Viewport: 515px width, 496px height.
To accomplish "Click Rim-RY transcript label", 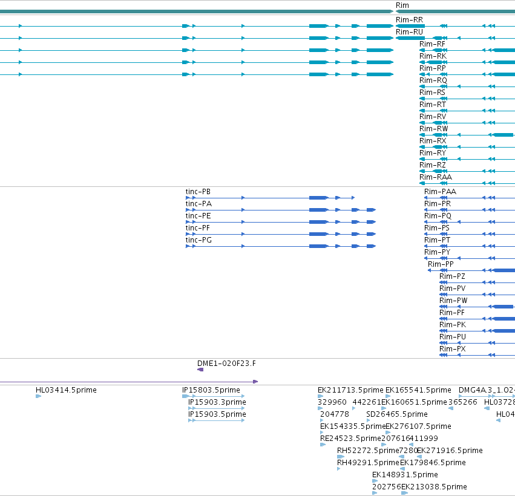I will click(433, 153).
